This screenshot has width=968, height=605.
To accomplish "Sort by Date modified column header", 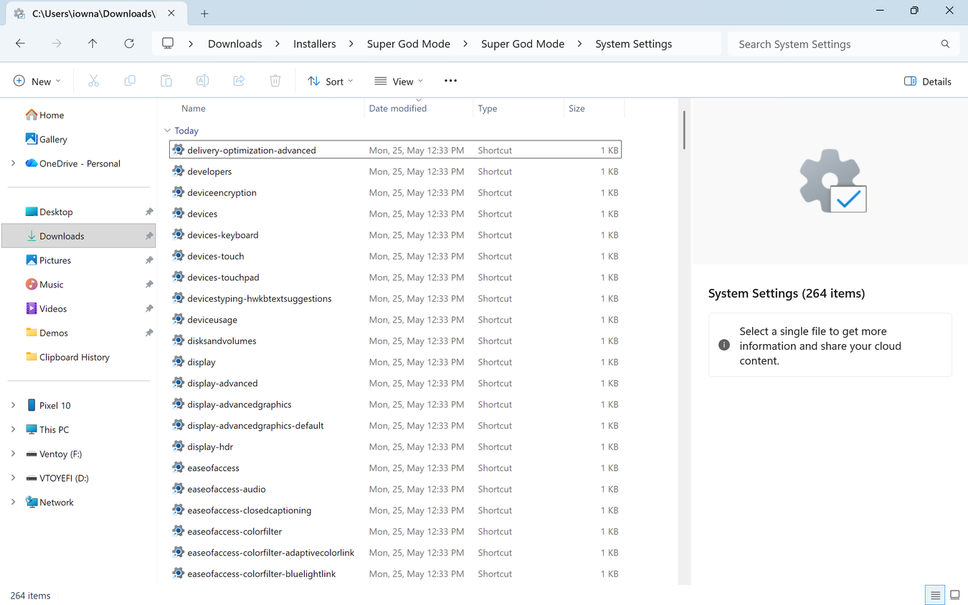I will 398,108.
